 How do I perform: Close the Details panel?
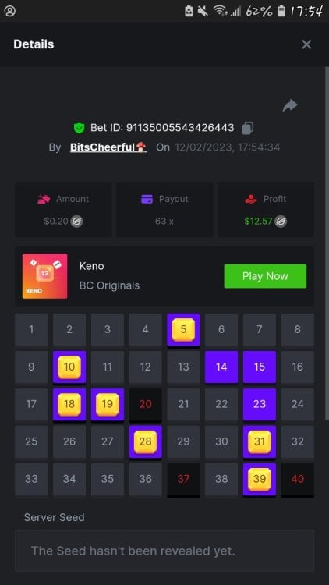tap(306, 44)
